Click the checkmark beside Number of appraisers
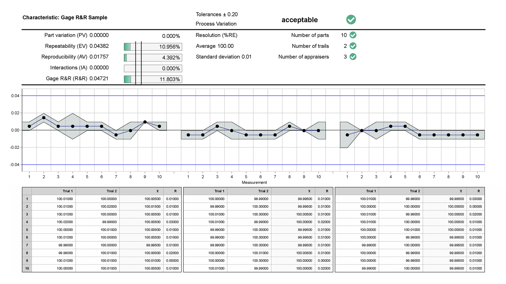The height and width of the screenshot is (284, 506). 353,57
